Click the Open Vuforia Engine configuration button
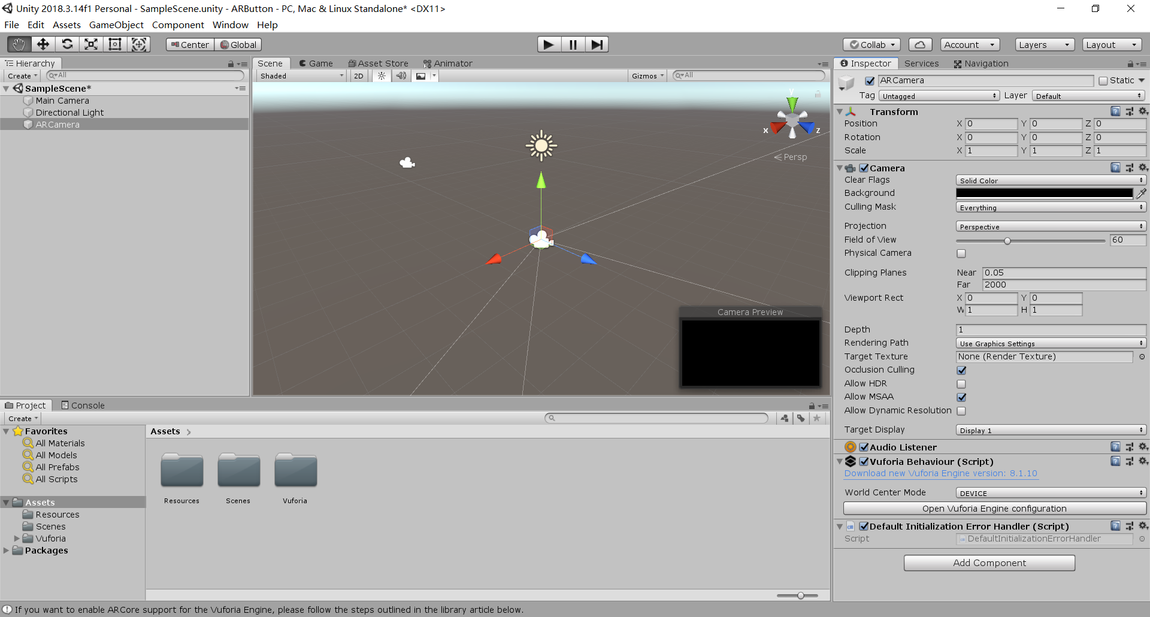 [x=994, y=508]
